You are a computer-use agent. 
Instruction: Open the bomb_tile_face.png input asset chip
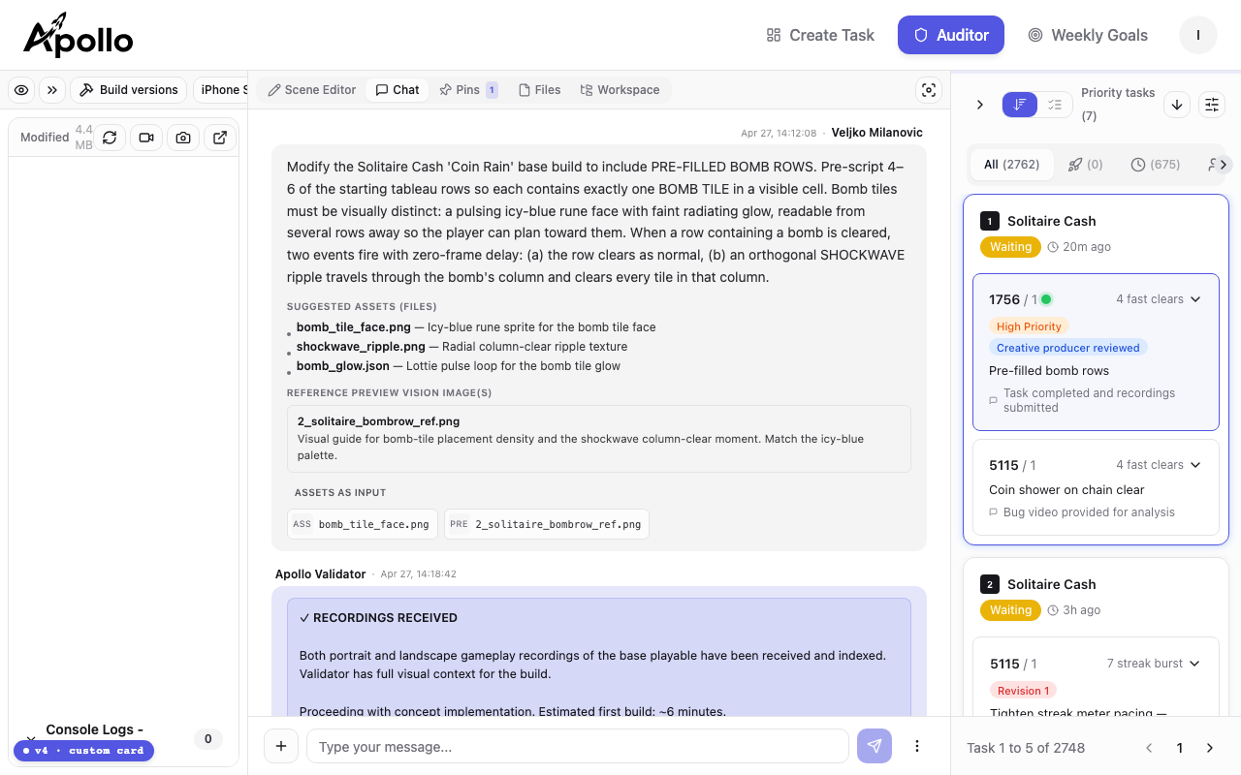coord(363,524)
